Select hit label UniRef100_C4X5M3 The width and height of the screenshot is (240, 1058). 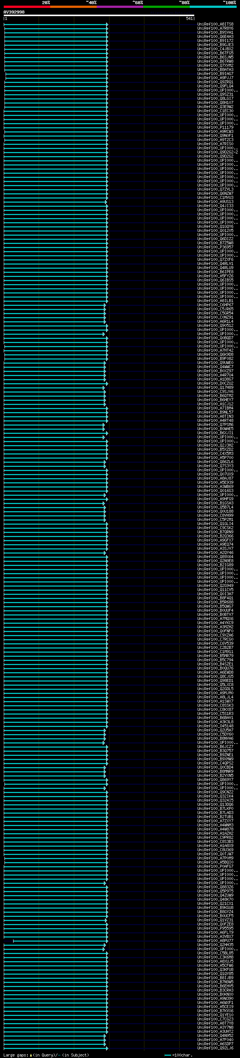215,453
